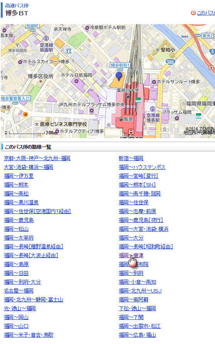The image size is (215, 344).
Task: Select 名古屋～福岡 route link
Action: (x=19, y=291)
